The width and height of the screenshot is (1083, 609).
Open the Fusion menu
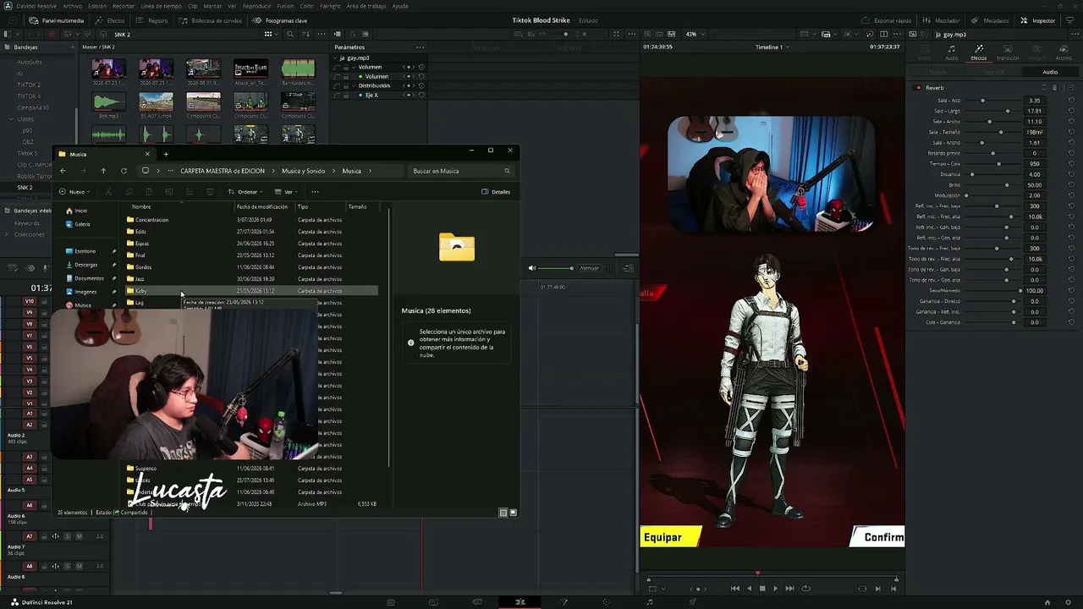[x=285, y=6]
